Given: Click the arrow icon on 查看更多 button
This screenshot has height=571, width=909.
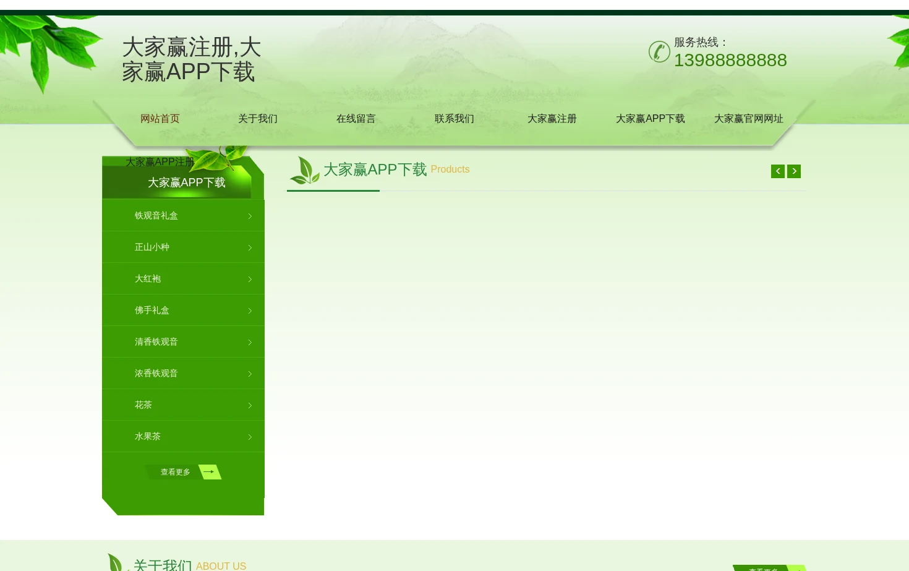Looking at the screenshot, I should pyautogui.click(x=209, y=472).
